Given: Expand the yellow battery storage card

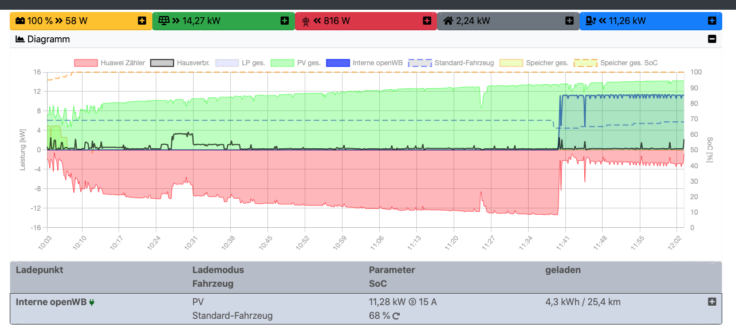Looking at the screenshot, I should [142, 21].
